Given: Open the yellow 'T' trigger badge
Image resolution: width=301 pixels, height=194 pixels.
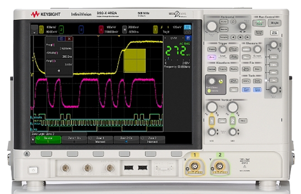Looking at the screenshot, I should click(x=155, y=30).
